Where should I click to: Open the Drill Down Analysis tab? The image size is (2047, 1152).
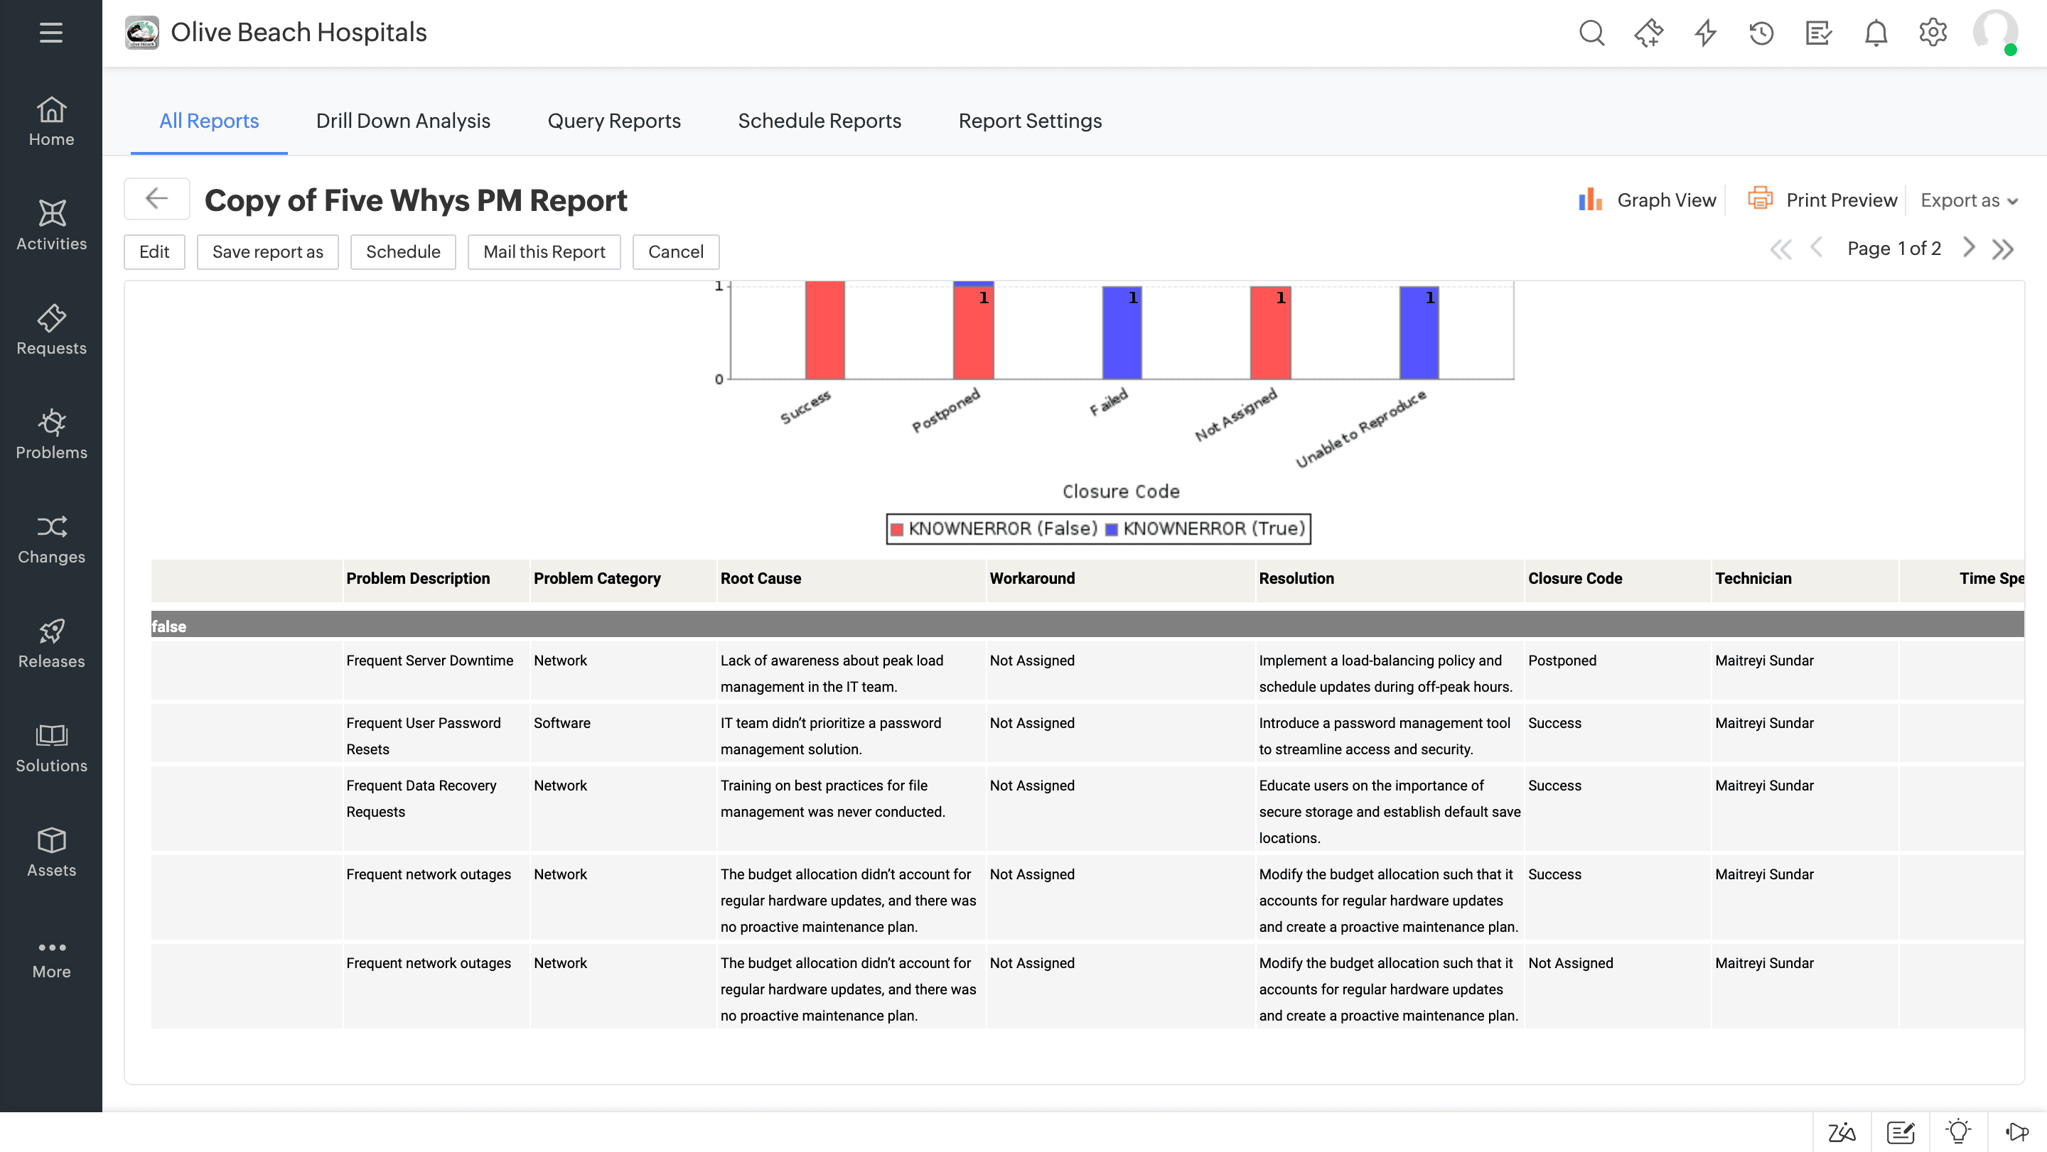click(403, 121)
